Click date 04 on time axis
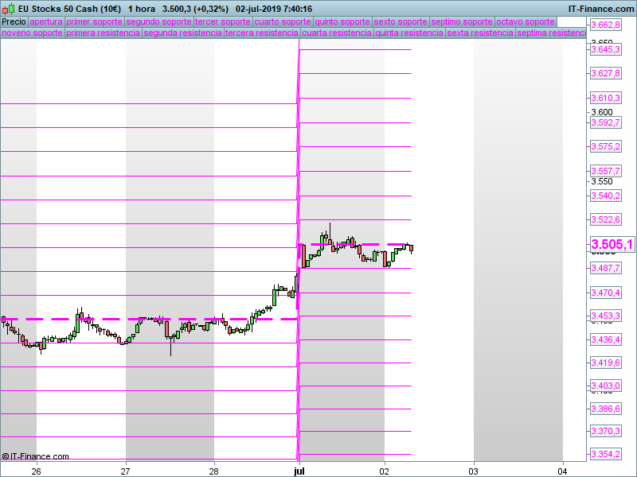 (562, 471)
